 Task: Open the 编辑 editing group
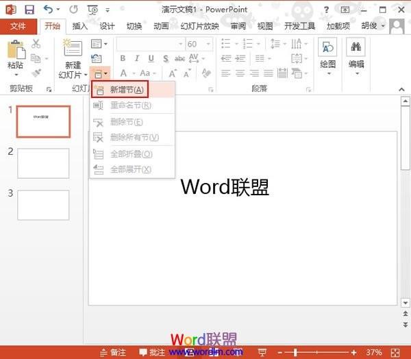(x=356, y=56)
